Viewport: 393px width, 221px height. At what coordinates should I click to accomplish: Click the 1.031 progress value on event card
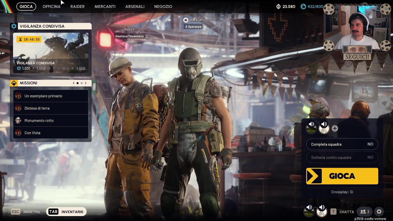pos(26,68)
